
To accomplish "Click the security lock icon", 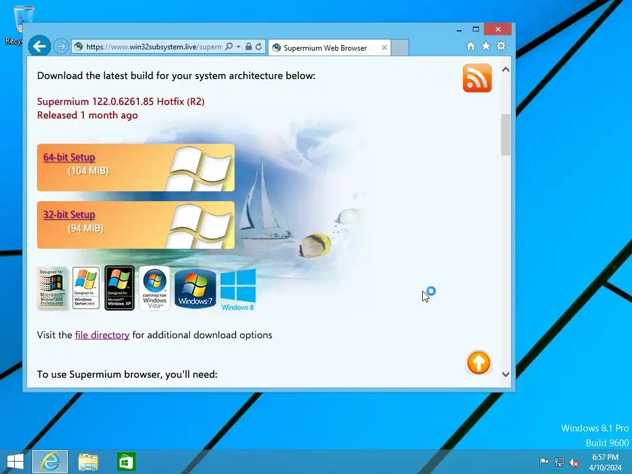I will click(x=249, y=47).
